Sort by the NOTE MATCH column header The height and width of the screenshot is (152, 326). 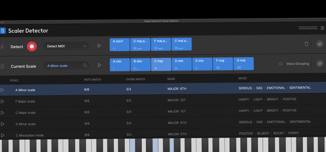pyautogui.click(x=93, y=80)
